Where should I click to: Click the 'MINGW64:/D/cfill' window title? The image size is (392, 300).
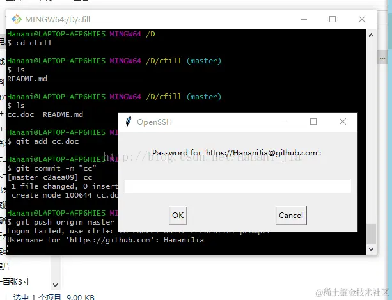point(58,19)
